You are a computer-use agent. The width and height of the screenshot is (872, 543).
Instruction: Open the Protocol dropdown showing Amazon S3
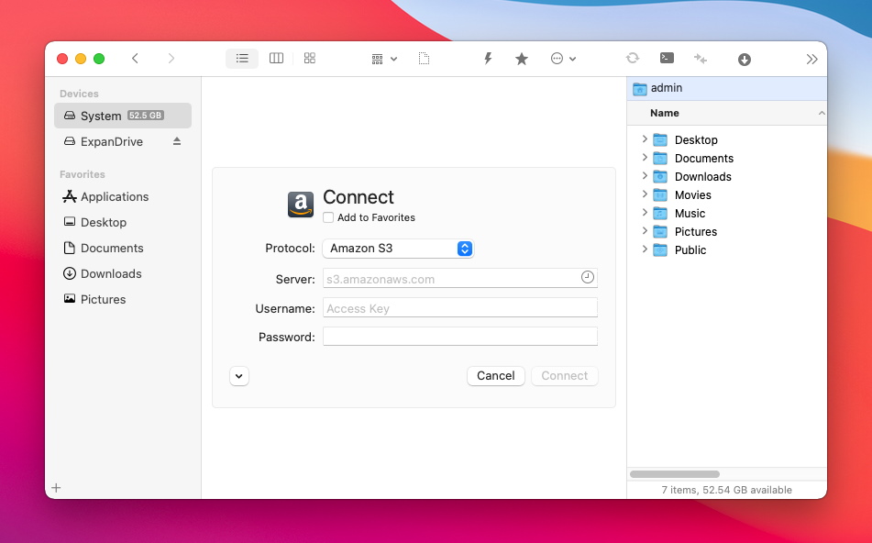pyautogui.click(x=398, y=249)
